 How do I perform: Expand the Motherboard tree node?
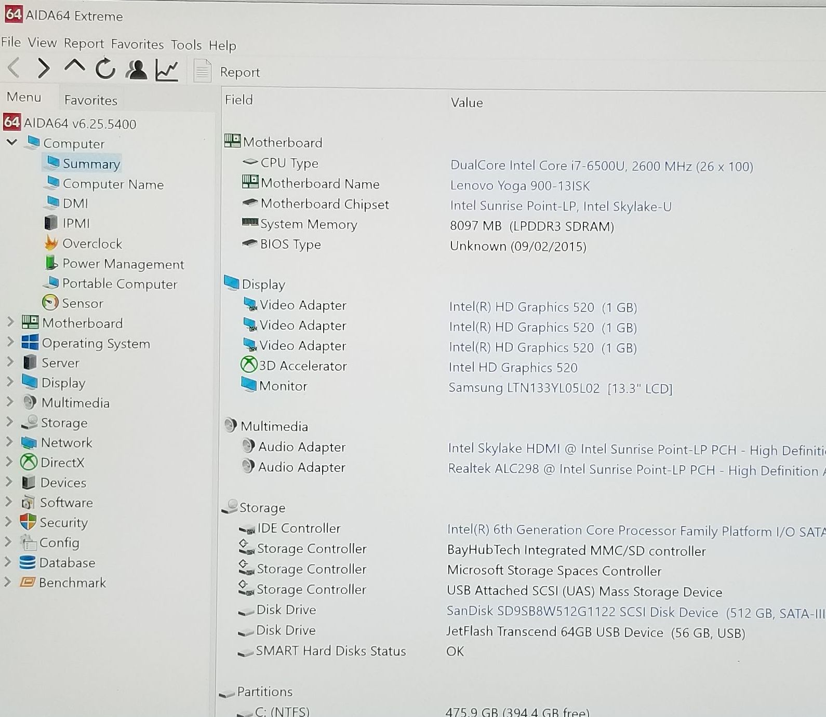pos(10,322)
